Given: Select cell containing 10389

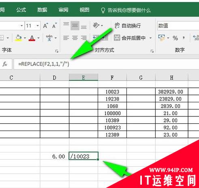Looking at the screenshot, I should tap(112, 120).
